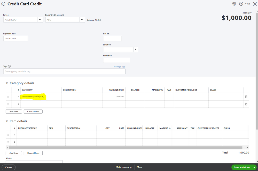Click the right arrow of item details scrollbar
Viewport: 258px width, 171px height.
(247, 148)
